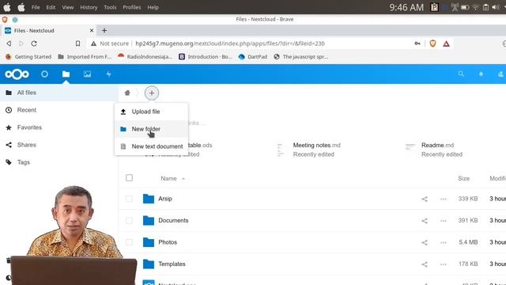
Task: Sort by Name column arrow
Action: [x=183, y=179]
